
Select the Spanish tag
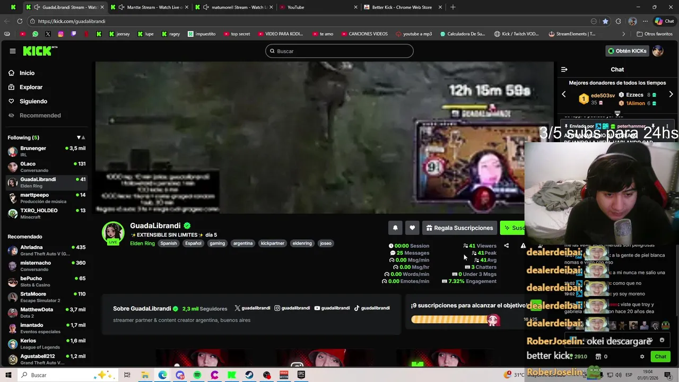[x=169, y=244]
